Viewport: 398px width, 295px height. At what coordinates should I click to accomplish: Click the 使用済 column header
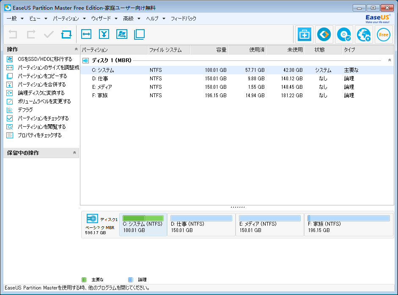[247, 50]
